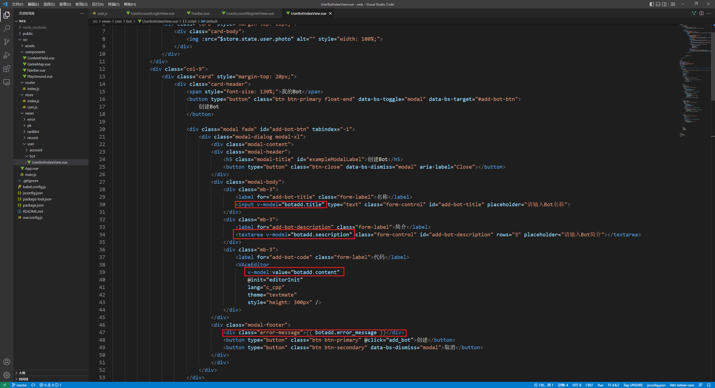Open package.json in the file tree
The width and height of the screenshot is (715, 388).
[x=51, y=205]
